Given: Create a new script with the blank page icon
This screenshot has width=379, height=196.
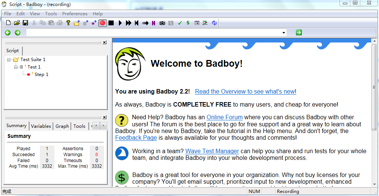Looking at the screenshot, I should (9, 23).
